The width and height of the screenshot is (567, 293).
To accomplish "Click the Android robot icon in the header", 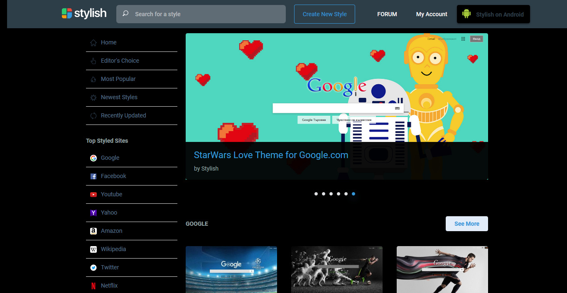I will coord(466,14).
